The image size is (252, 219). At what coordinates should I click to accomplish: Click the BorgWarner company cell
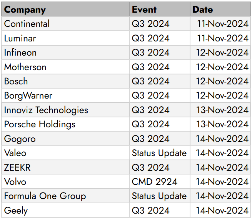point(65,96)
